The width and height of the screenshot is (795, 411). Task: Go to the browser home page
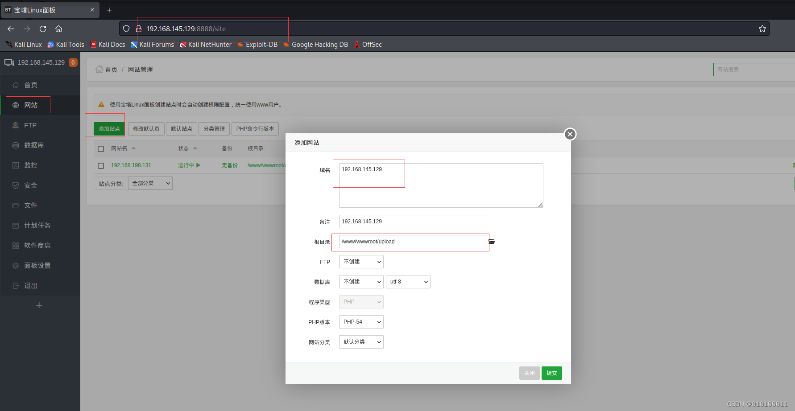click(58, 29)
